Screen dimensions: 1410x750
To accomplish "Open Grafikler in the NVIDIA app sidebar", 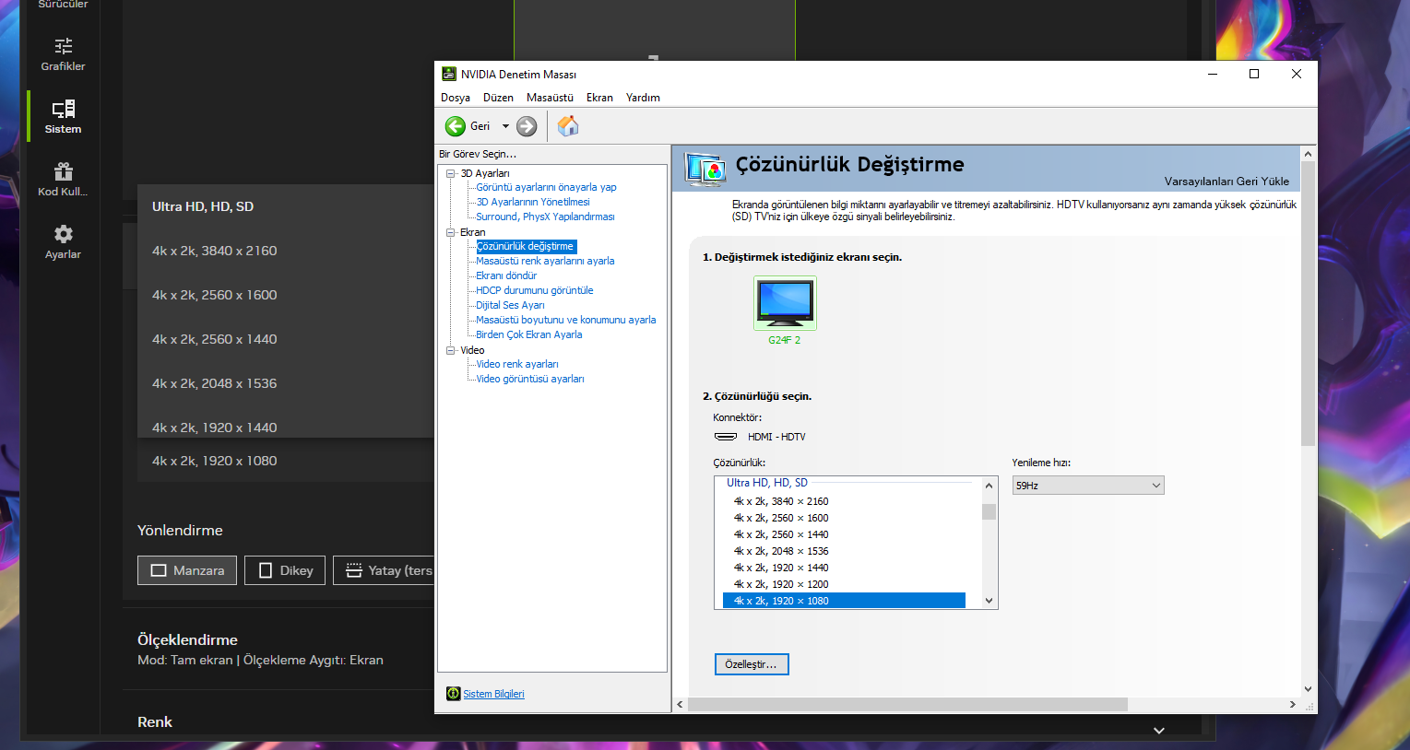I will click(x=63, y=54).
